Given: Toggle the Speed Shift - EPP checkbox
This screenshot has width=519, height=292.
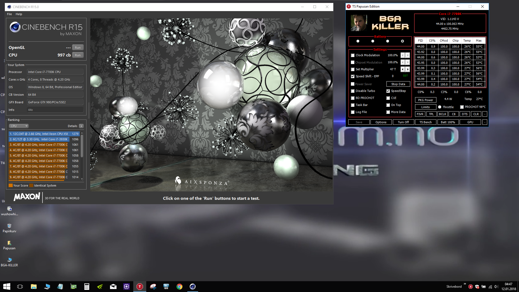Looking at the screenshot, I should [353, 76].
